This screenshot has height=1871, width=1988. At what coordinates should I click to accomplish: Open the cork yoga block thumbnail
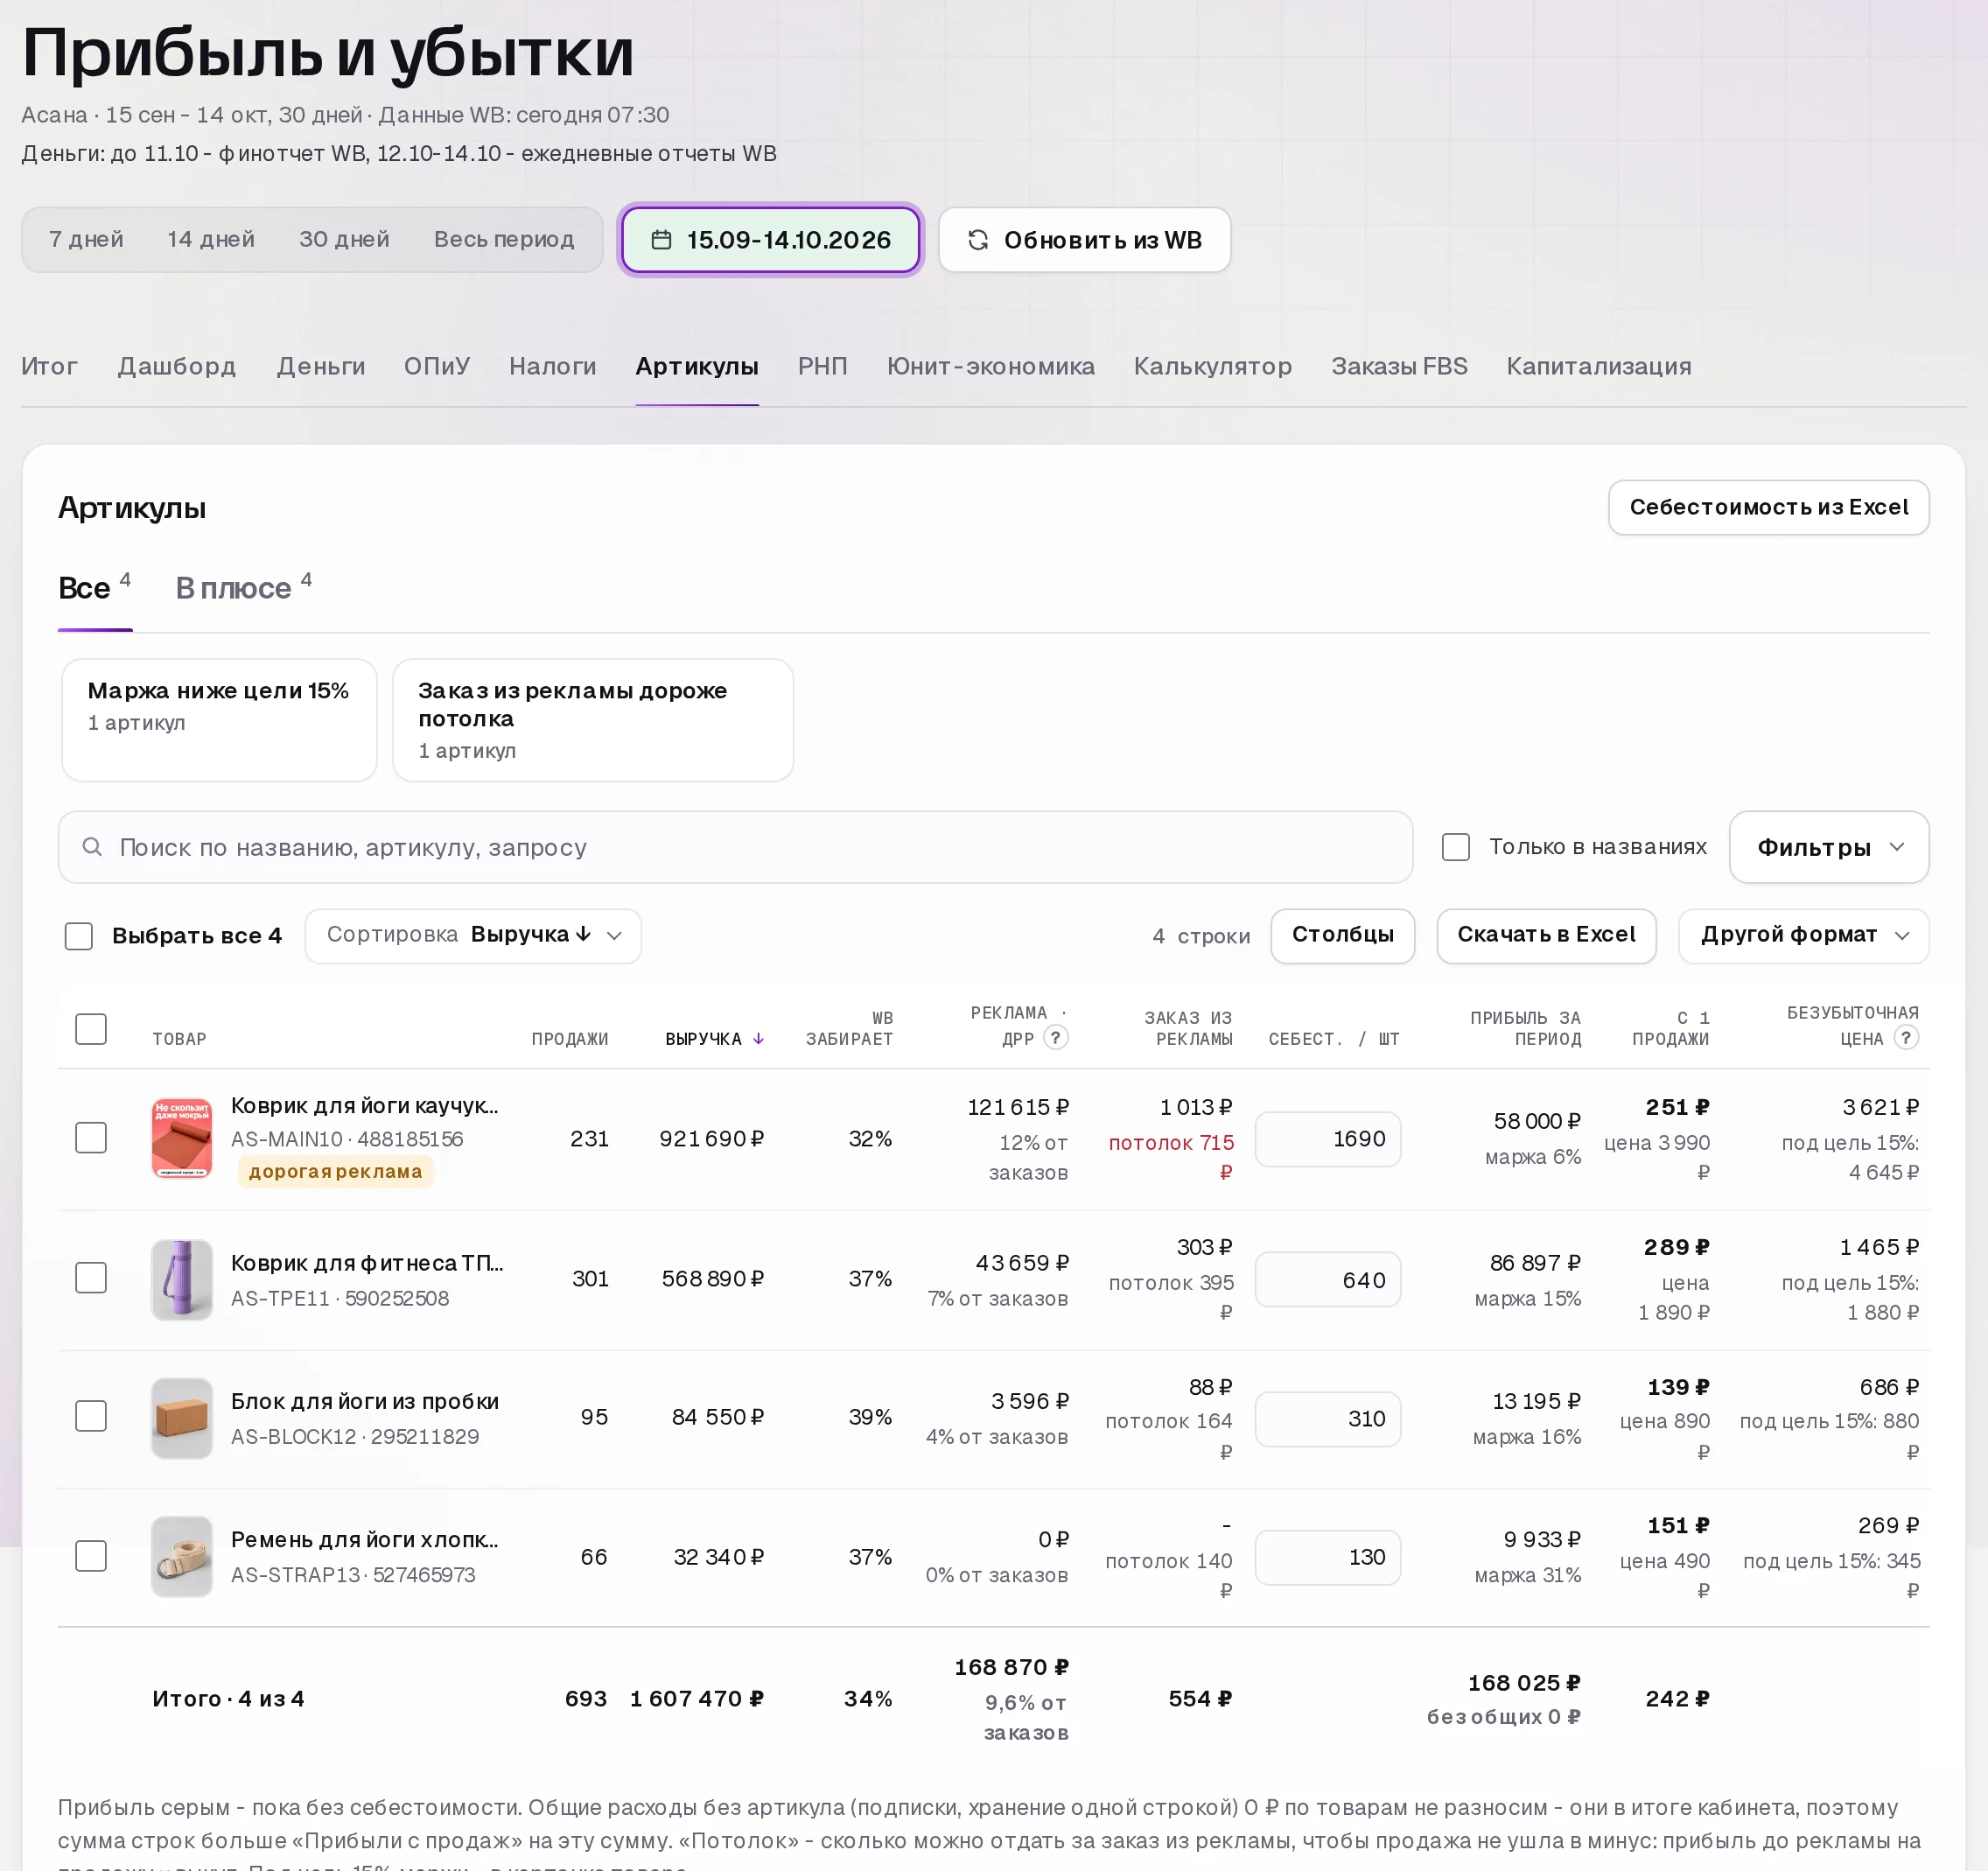click(x=181, y=1418)
